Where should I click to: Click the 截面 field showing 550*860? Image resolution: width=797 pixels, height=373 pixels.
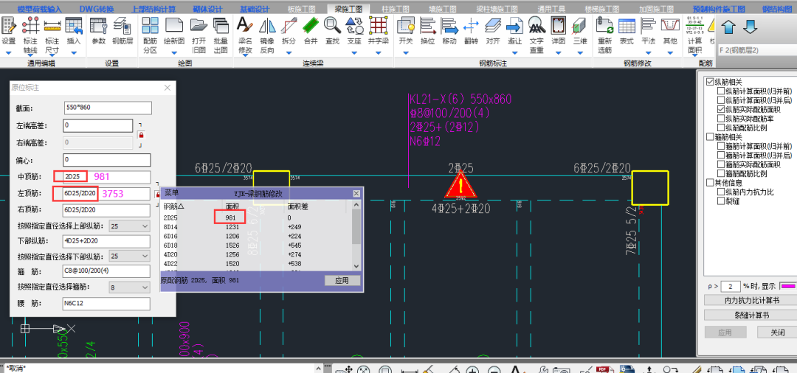108,108
